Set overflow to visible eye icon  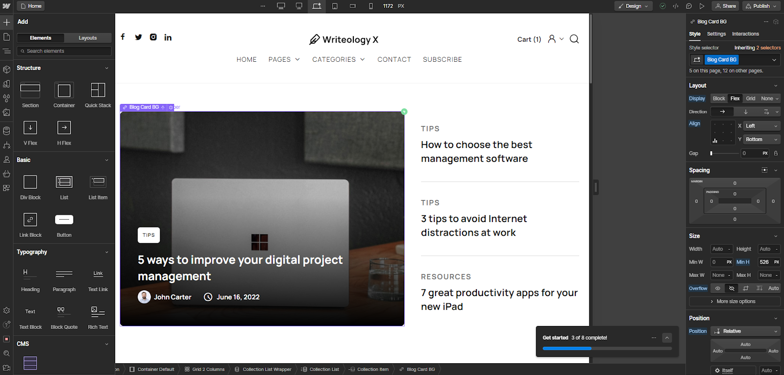coord(717,288)
